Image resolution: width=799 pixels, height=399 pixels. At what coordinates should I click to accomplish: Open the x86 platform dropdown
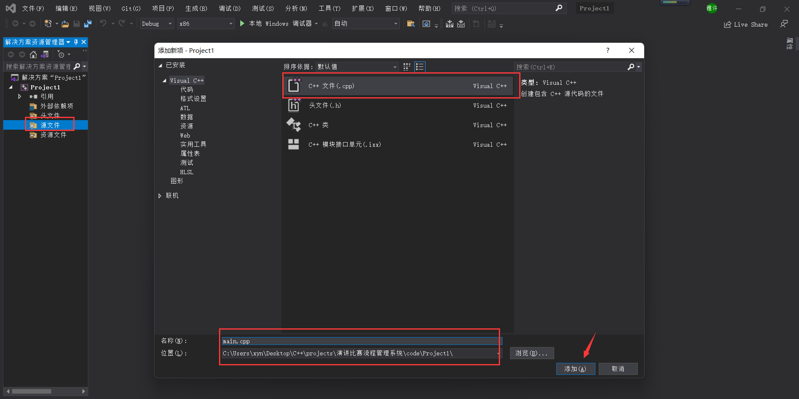point(206,24)
